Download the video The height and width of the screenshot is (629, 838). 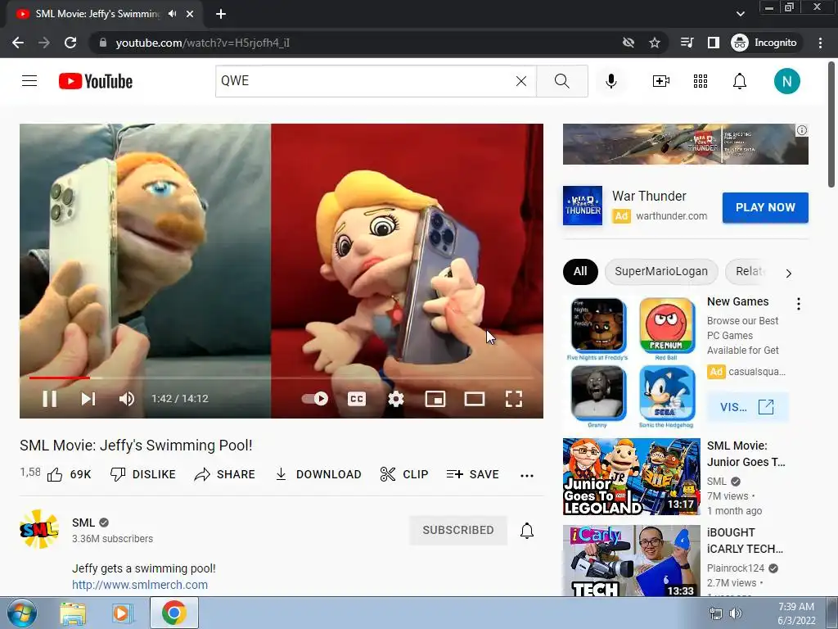tap(318, 474)
